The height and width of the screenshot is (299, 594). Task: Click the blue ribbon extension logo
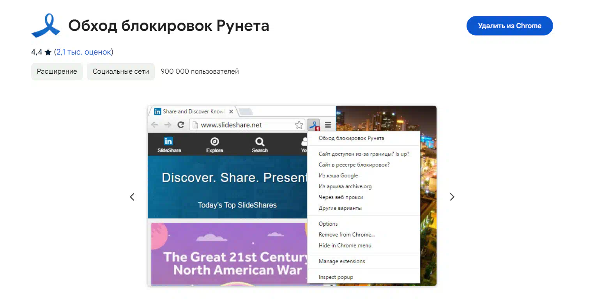click(46, 26)
